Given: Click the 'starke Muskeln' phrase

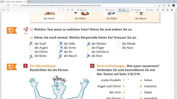Looking at the screenshot, I should pos(111,80).
